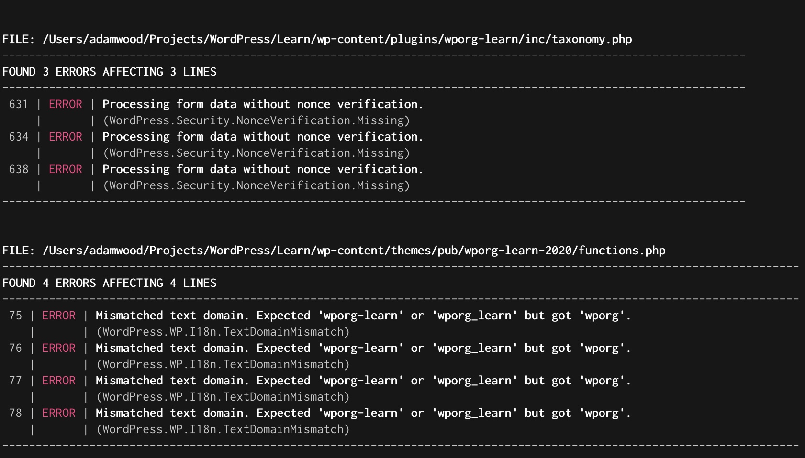Image resolution: width=805 pixels, height=458 pixels.
Task: Click the TextDomainMismatch sniff code under line 75
Action: point(223,332)
